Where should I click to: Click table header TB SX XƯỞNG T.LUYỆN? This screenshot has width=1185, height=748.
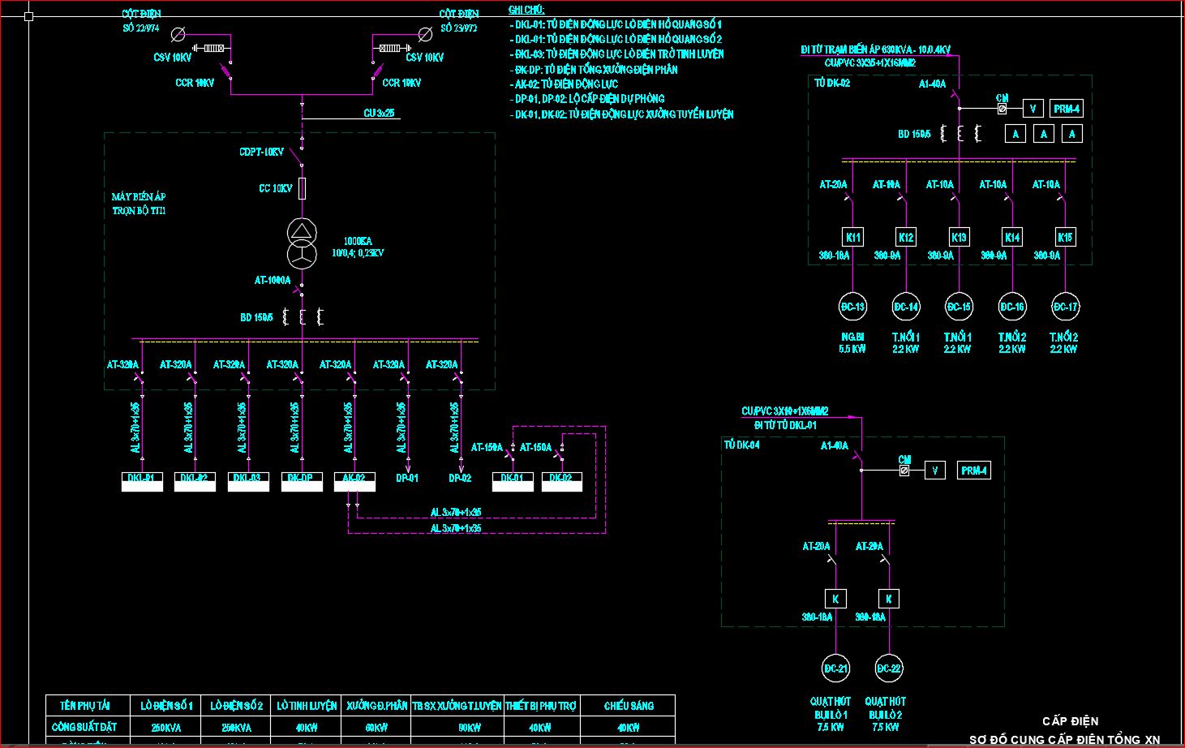click(x=457, y=706)
